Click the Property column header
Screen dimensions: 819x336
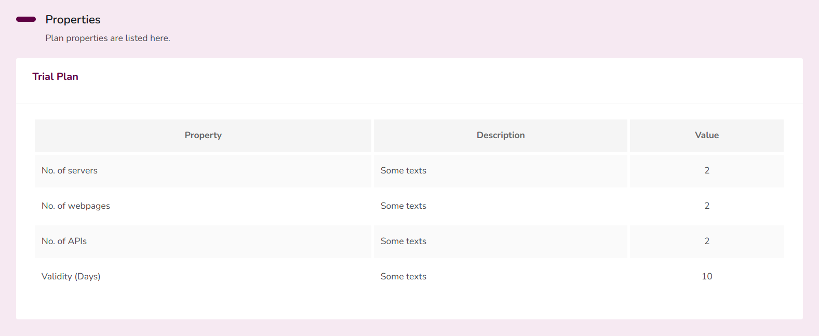pos(203,136)
